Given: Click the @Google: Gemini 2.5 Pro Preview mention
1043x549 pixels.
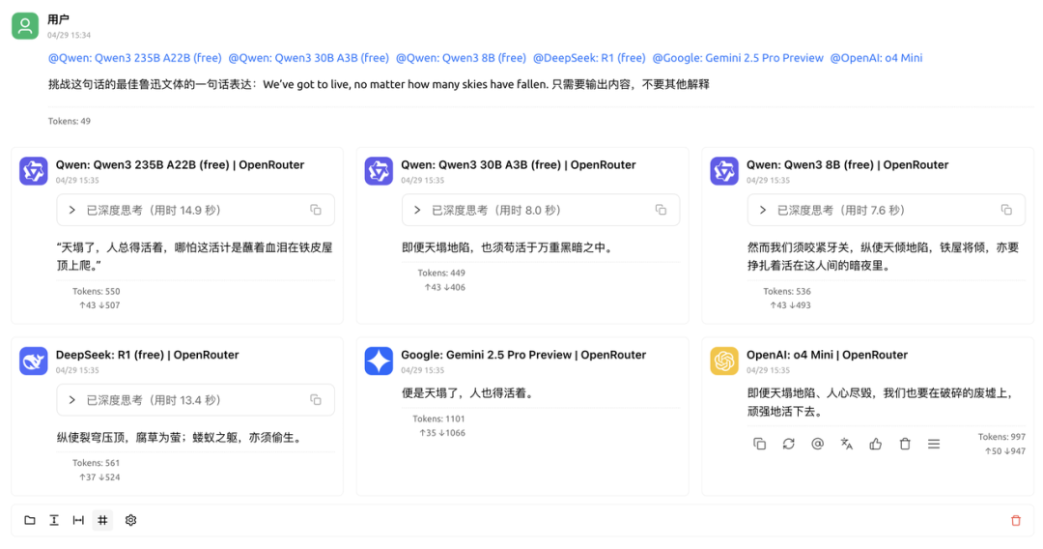Looking at the screenshot, I should (x=738, y=58).
